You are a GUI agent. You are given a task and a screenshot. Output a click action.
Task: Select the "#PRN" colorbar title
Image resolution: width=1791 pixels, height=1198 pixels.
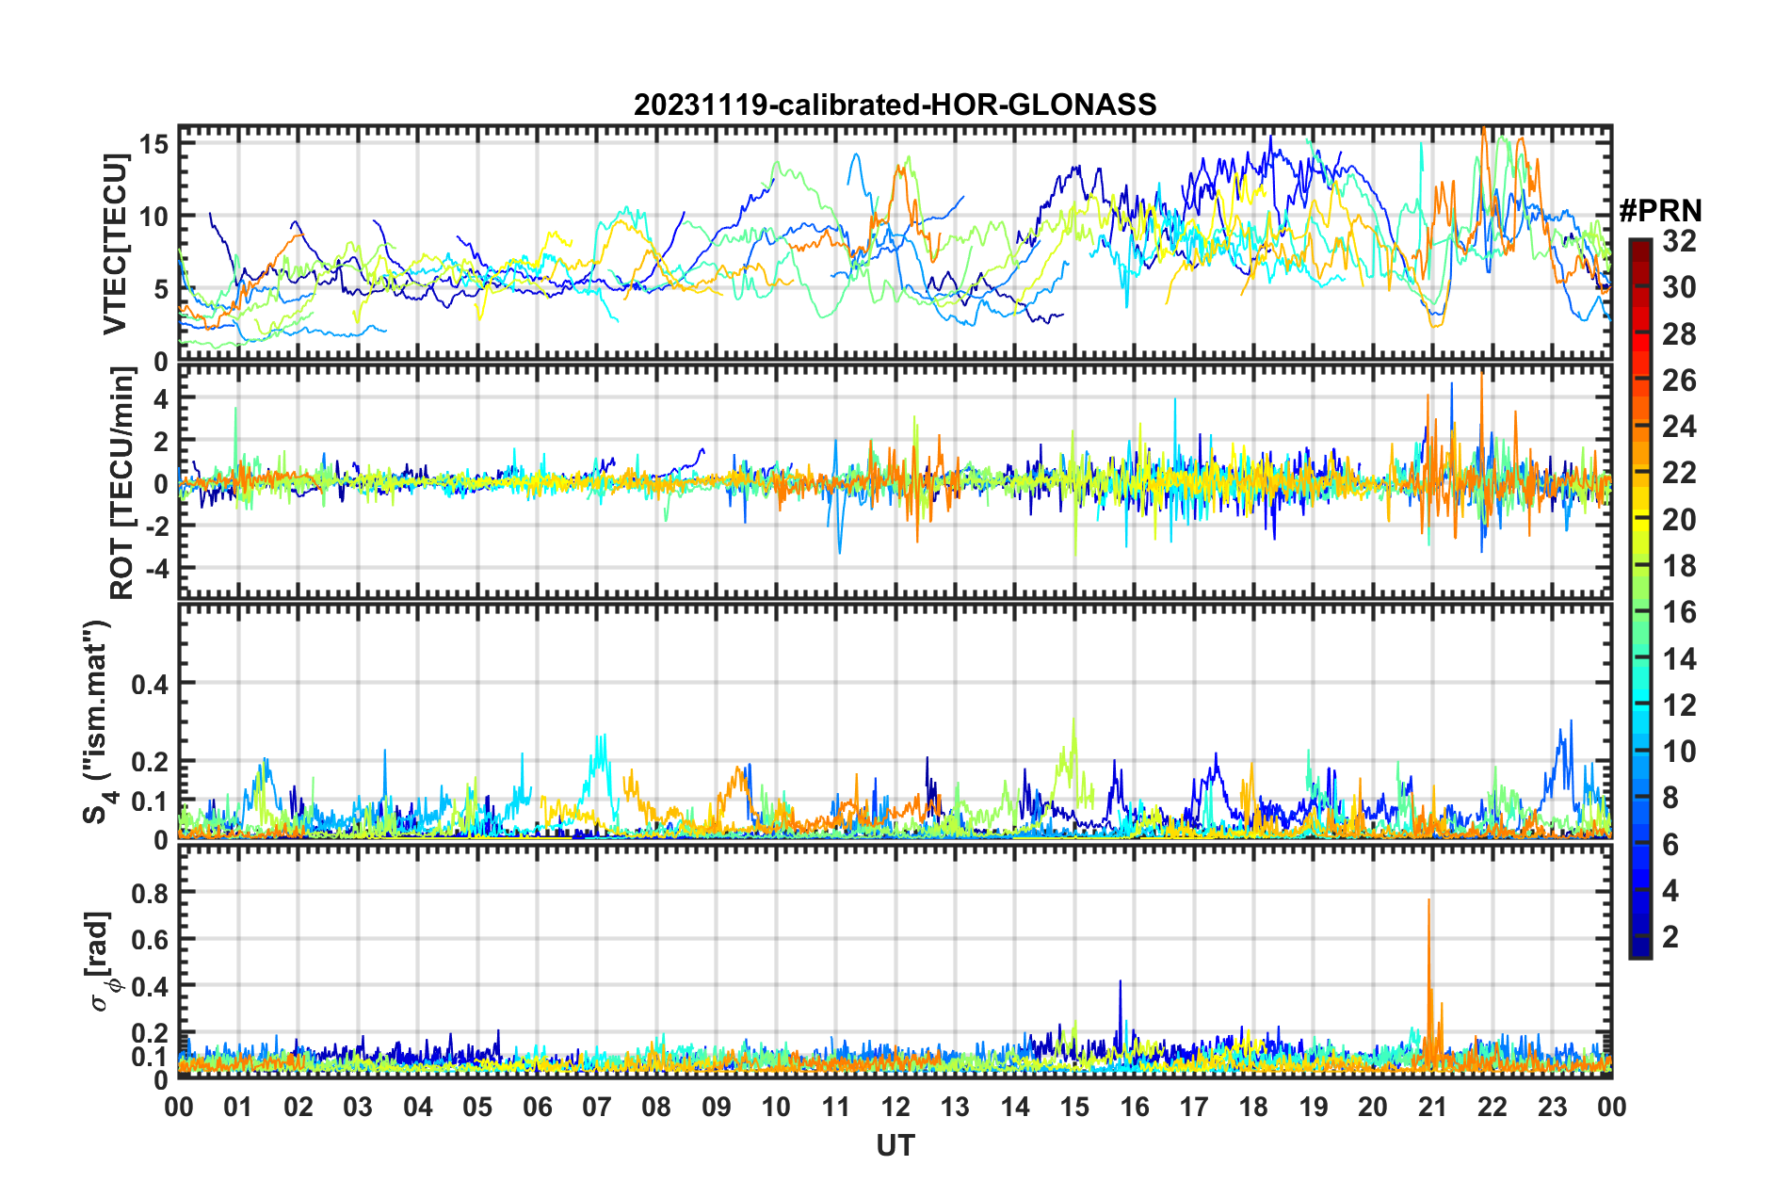click(x=1660, y=211)
